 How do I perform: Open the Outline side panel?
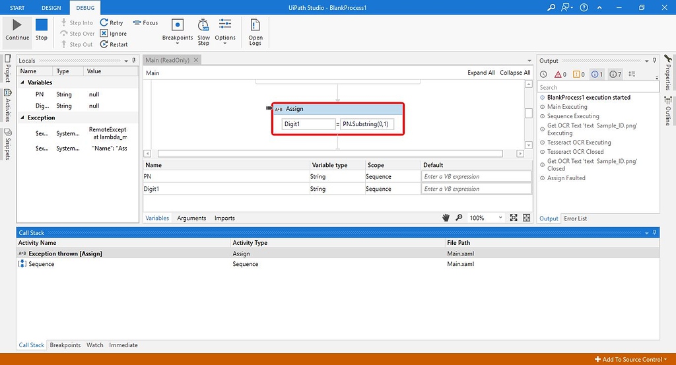(668, 111)
